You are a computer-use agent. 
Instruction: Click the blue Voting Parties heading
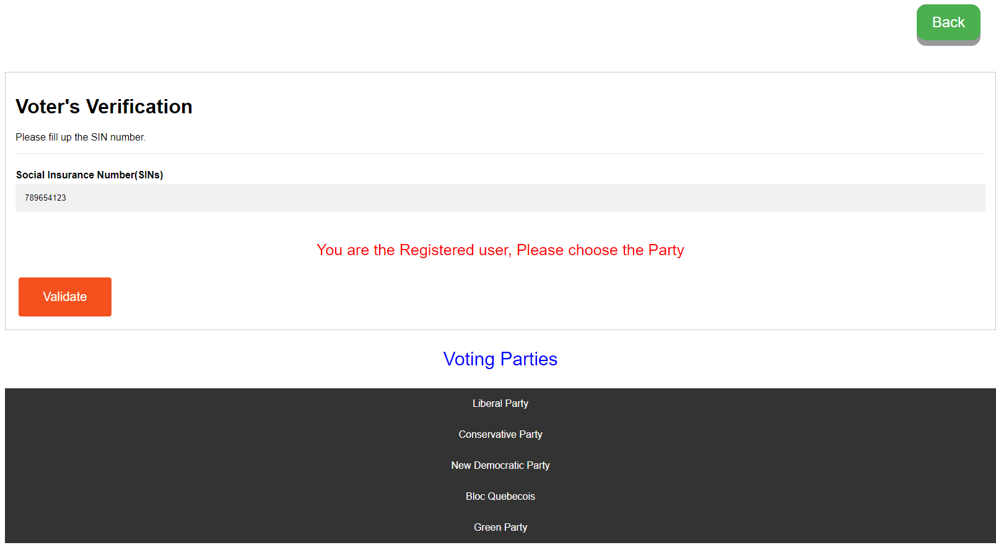(500, 359)
